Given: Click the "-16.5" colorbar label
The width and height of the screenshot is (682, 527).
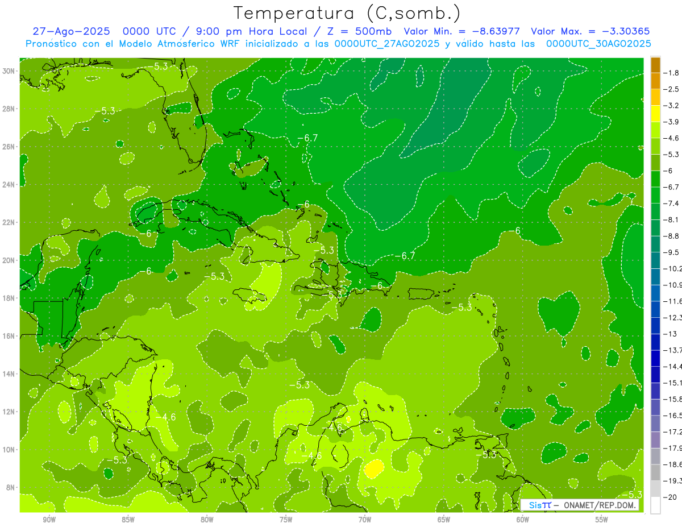Looking at the screenshot, I should [672, 416].
